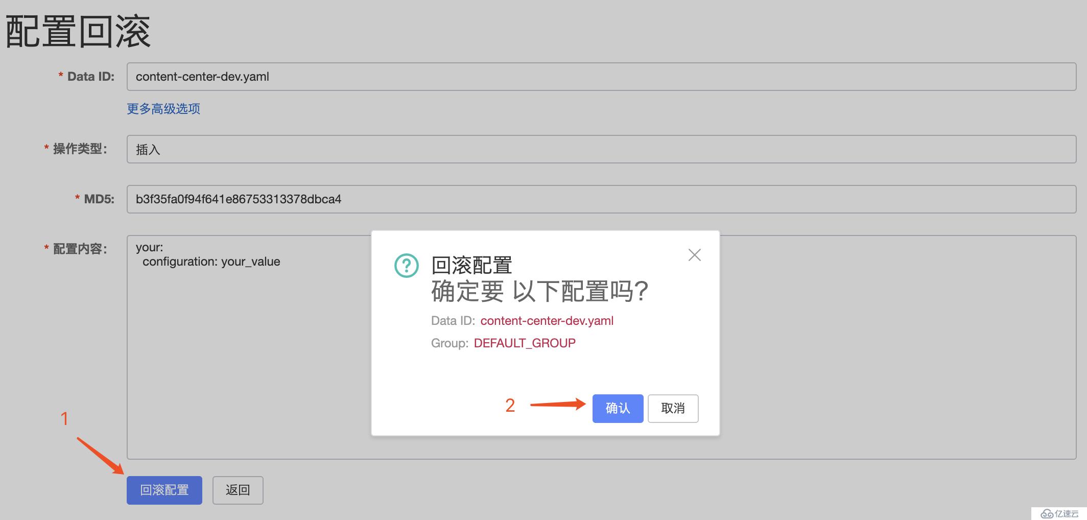Click the Data ID input field
The image size is (1087, 520).
[601, 77]
